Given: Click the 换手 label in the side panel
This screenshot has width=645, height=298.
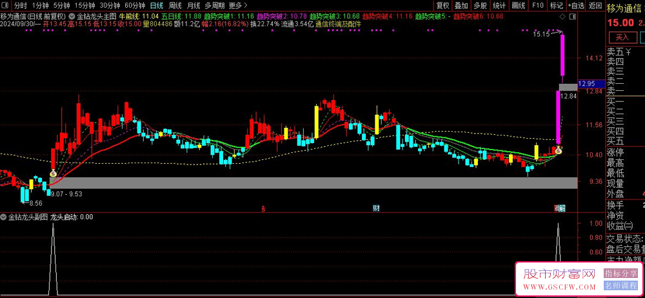Looking at the screenshot, I should pyautogui.click(x=615, y=205).
